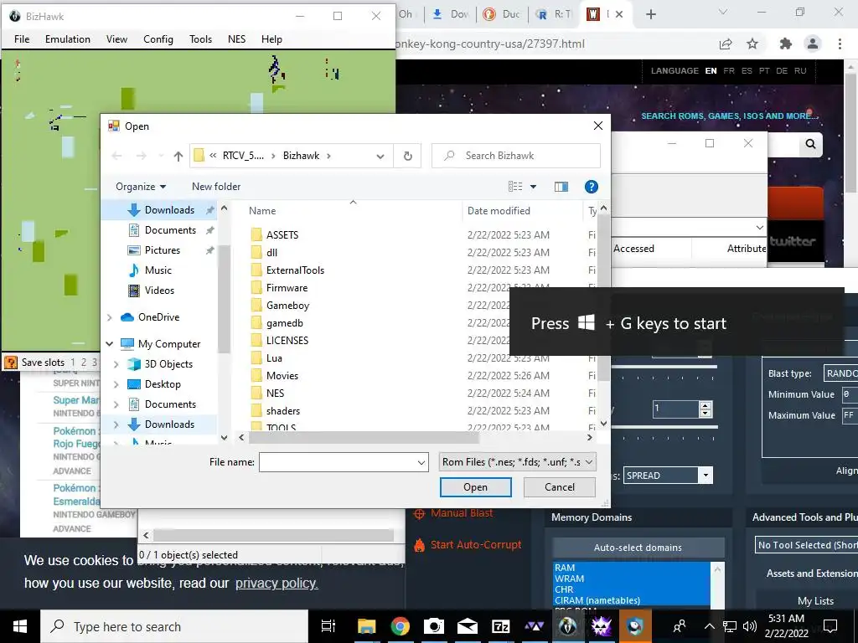Select Pictures in quick access
This screenshot has height=643, width=858.
pyautogui.click(x=162, y=250)
